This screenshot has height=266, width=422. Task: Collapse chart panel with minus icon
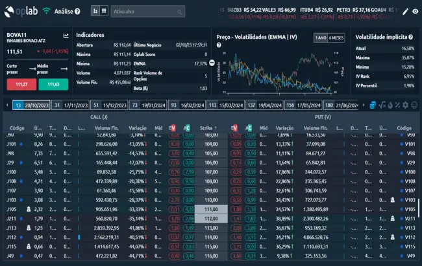pyautogui.click(x=212, y=63)
